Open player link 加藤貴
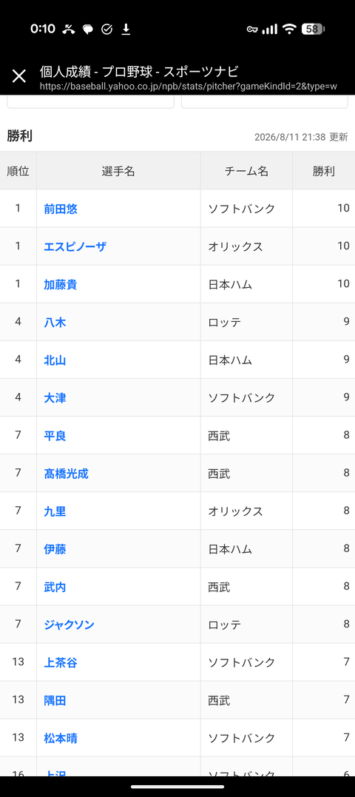Image resolution: width=355 pixels, height=797 pixels. click(x=61, y=284)
